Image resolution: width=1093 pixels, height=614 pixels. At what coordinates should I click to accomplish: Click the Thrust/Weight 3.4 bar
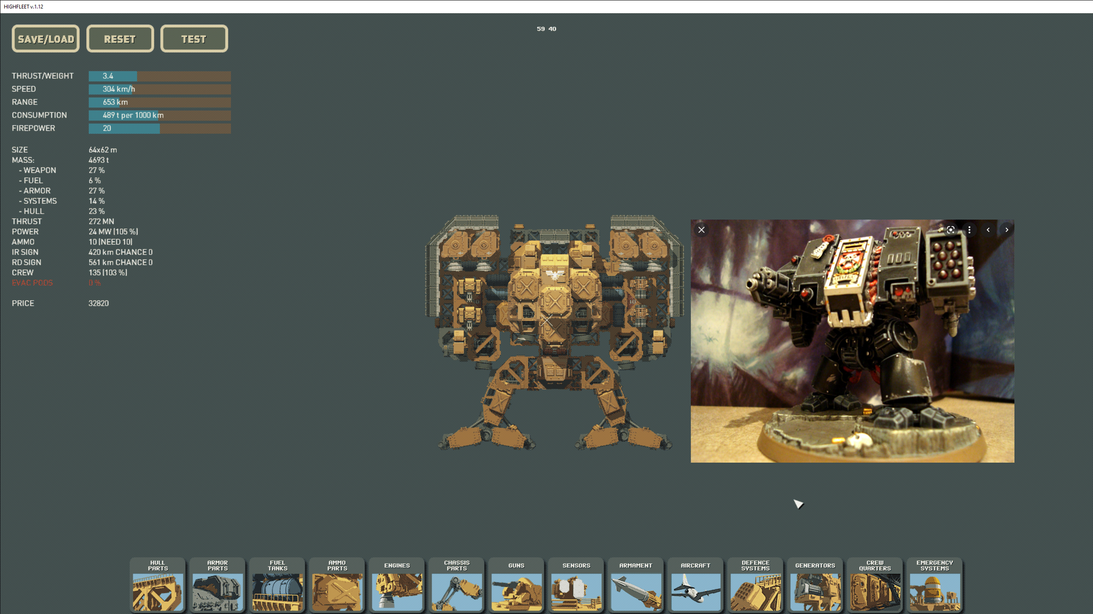pyautogui.click(x=160, y=76)
